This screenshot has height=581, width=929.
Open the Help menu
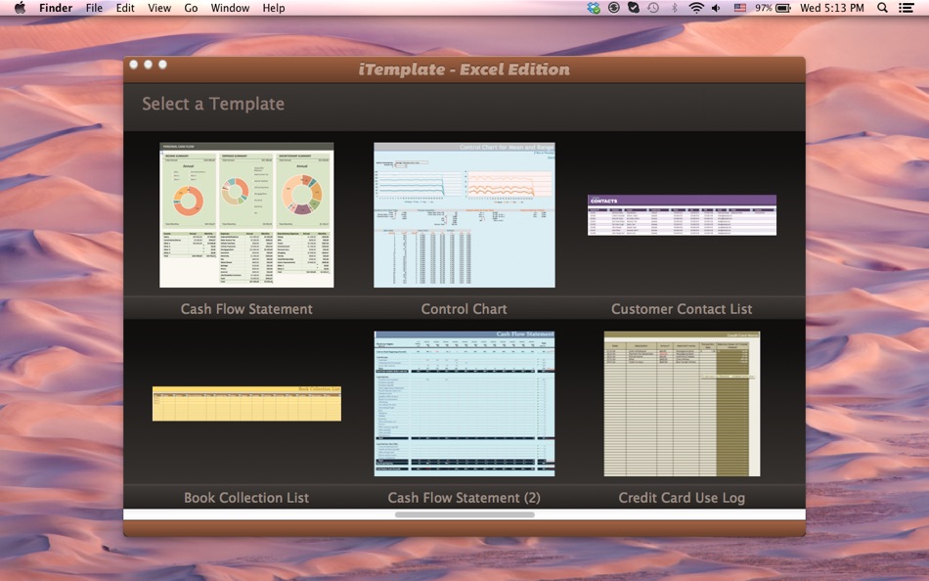pyautogui.click(x=274, y=8)
